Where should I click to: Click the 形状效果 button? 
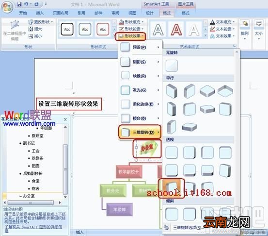[130, 36]
